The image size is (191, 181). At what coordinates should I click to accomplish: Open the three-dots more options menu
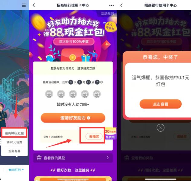111,5
